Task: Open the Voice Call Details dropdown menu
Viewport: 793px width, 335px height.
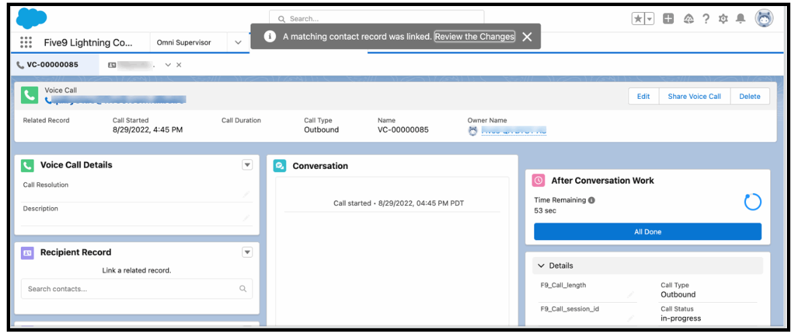Action: click(x=247, y=164)
